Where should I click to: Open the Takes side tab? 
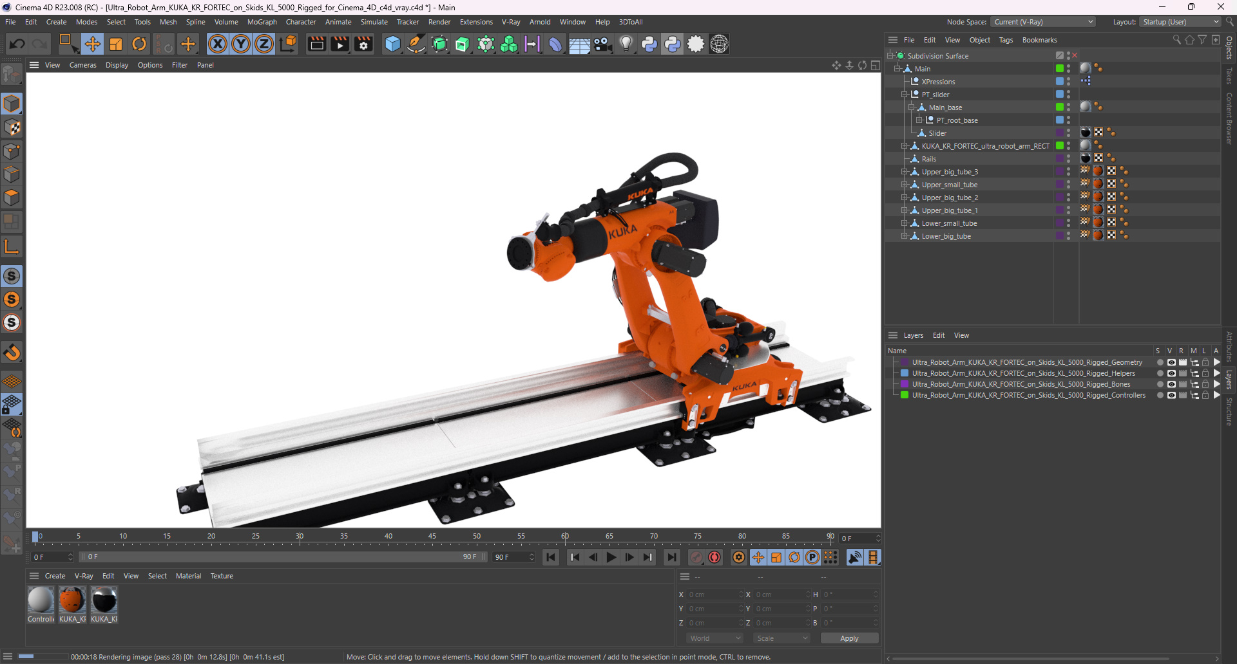pos(1229,76)
